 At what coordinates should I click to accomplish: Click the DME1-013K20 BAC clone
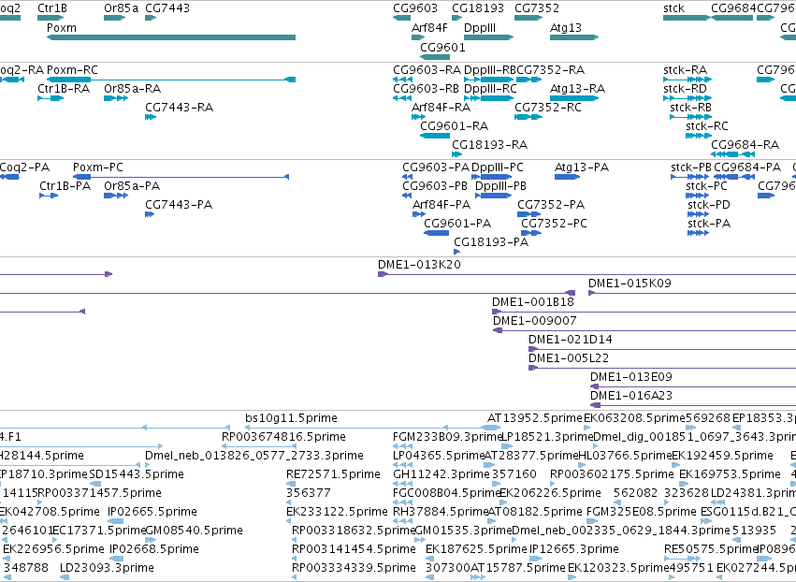pos(586,274)
